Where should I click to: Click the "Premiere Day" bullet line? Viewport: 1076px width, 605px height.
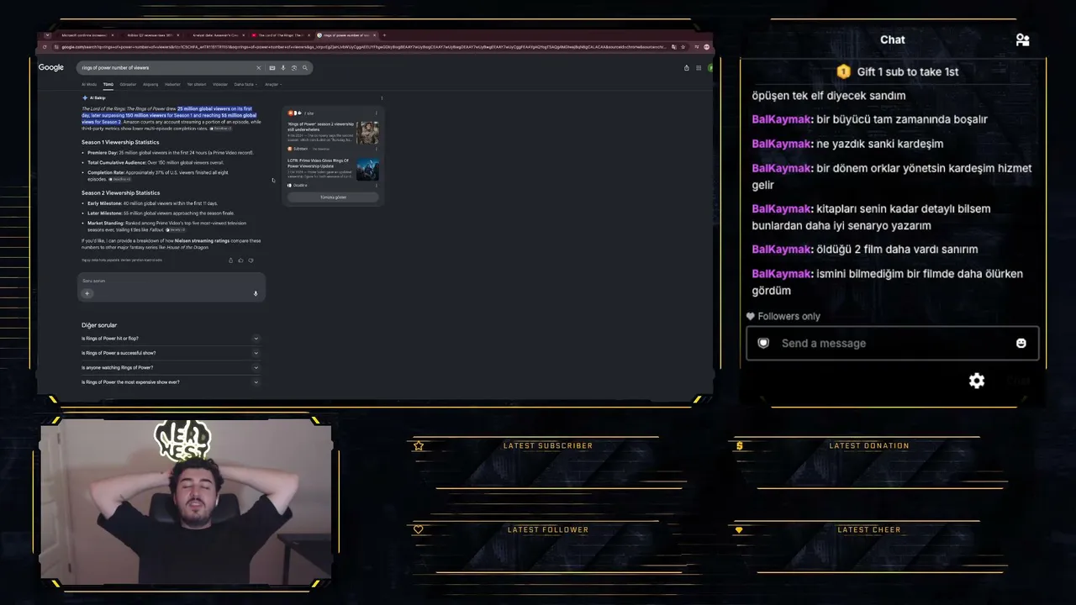pyautogui.click(x=170, y=153)
